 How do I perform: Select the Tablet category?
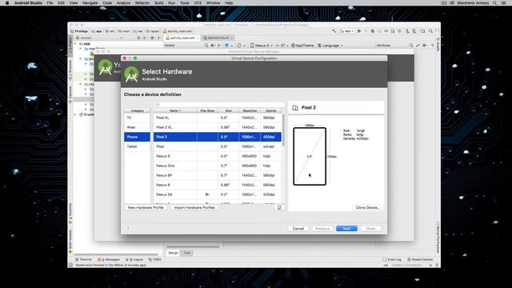pyautogui.click(x=137, y=146)
